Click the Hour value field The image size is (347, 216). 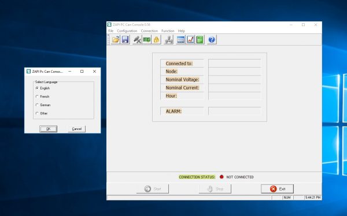[235, 96]
